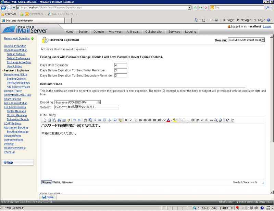Center-align text in HTML editor
Viewport: 274px width, 211px height.
(x=145, y=120)
